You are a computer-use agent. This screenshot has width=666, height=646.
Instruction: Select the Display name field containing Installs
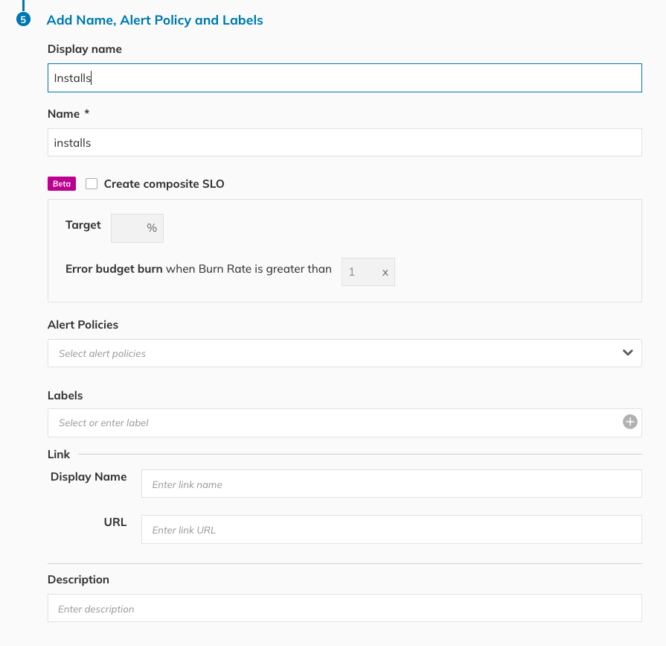345,77
